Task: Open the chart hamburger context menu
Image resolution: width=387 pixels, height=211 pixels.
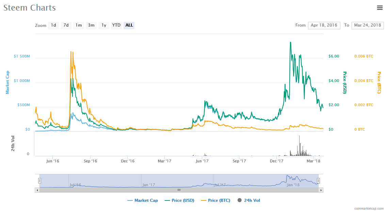Action: (380, 7)
